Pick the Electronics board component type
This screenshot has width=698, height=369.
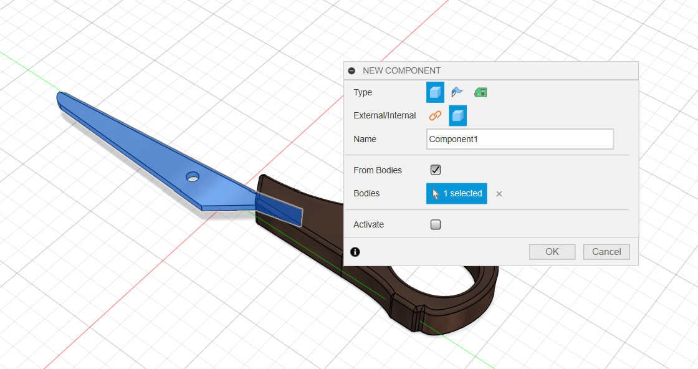[x=480, y=92]
